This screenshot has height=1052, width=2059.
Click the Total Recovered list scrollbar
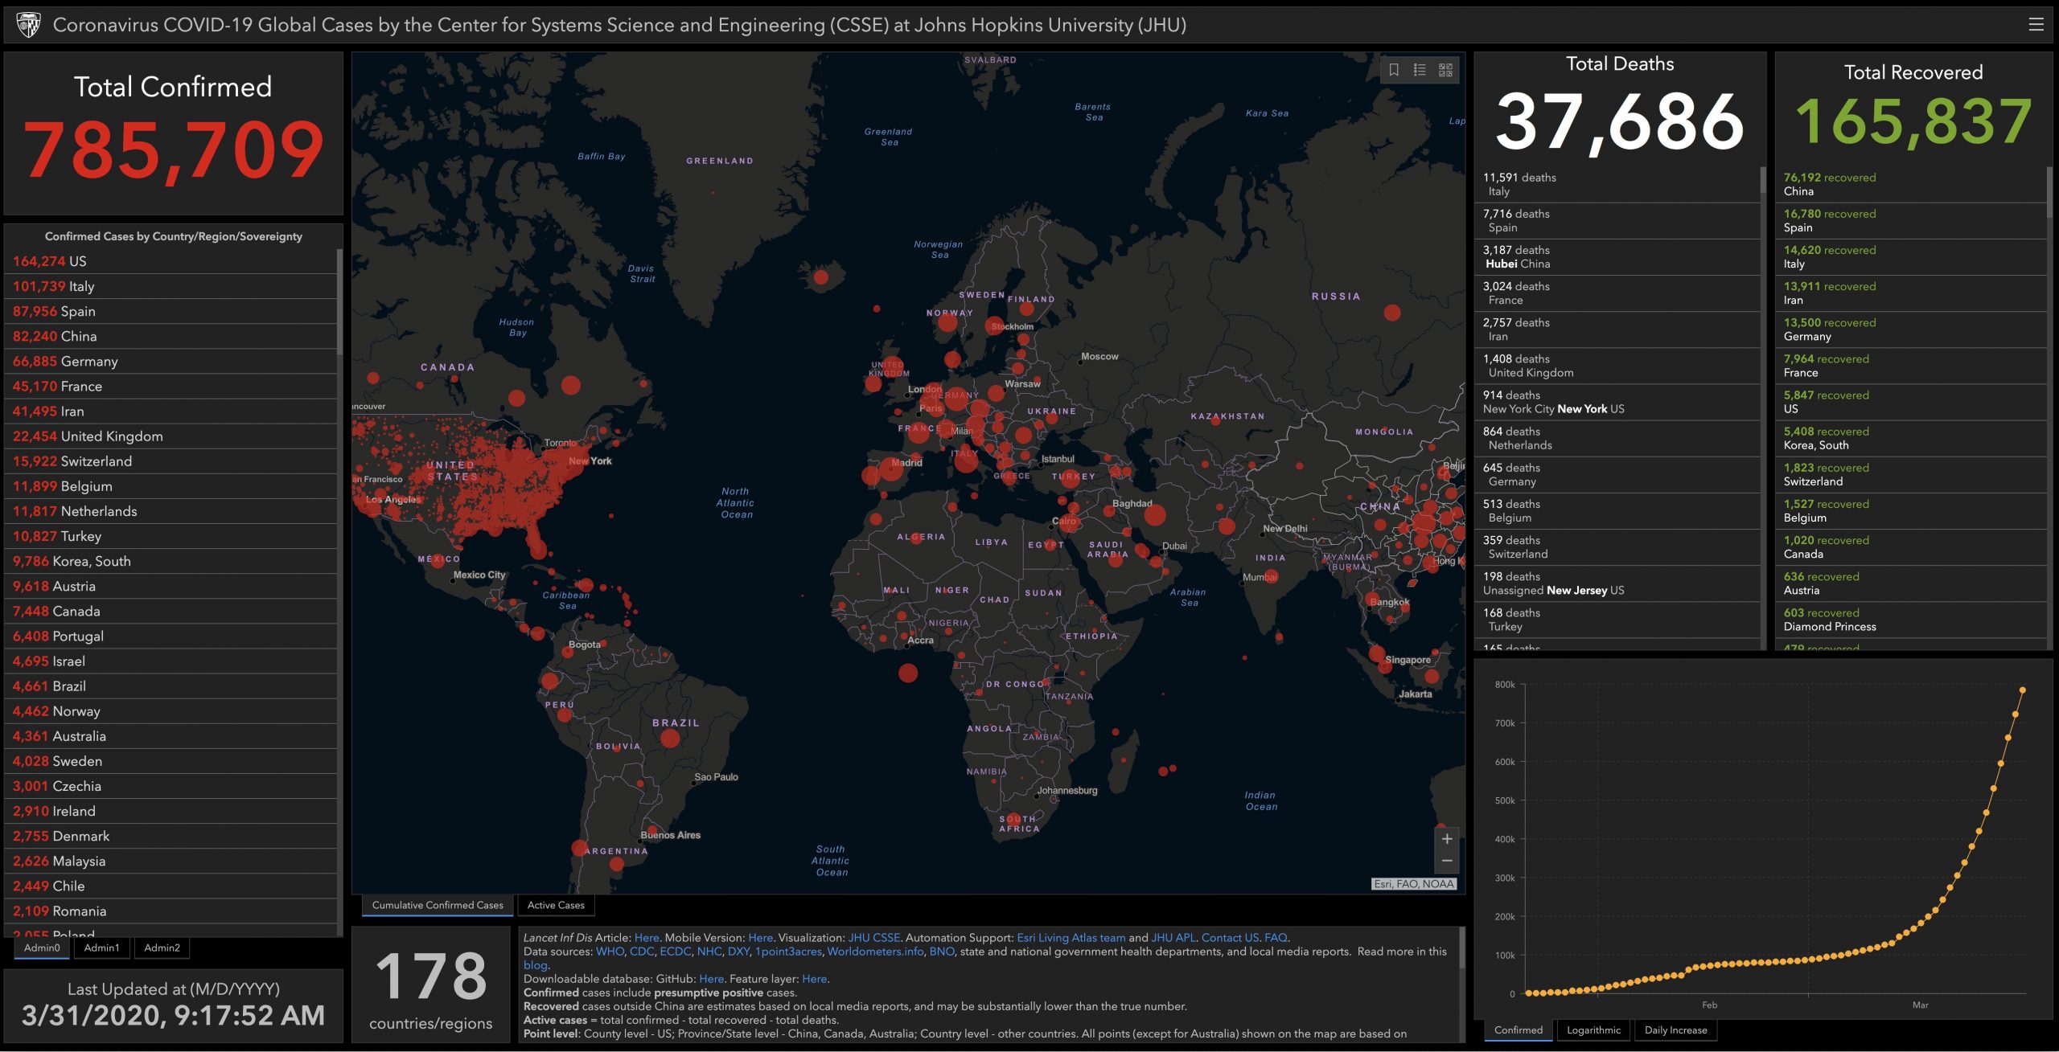point(2049,191)
